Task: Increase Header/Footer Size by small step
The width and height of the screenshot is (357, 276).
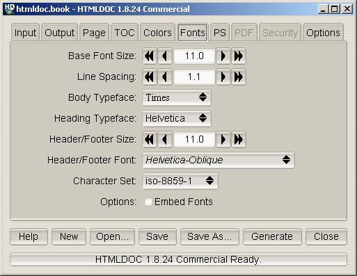Action: [x=223, y=140]
